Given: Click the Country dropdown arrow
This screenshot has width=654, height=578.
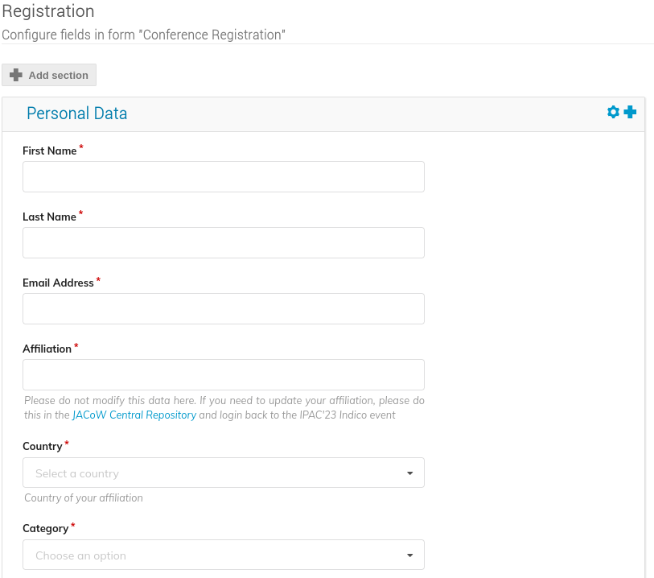Looking at the screenshot, I should (x=409, y=473).
